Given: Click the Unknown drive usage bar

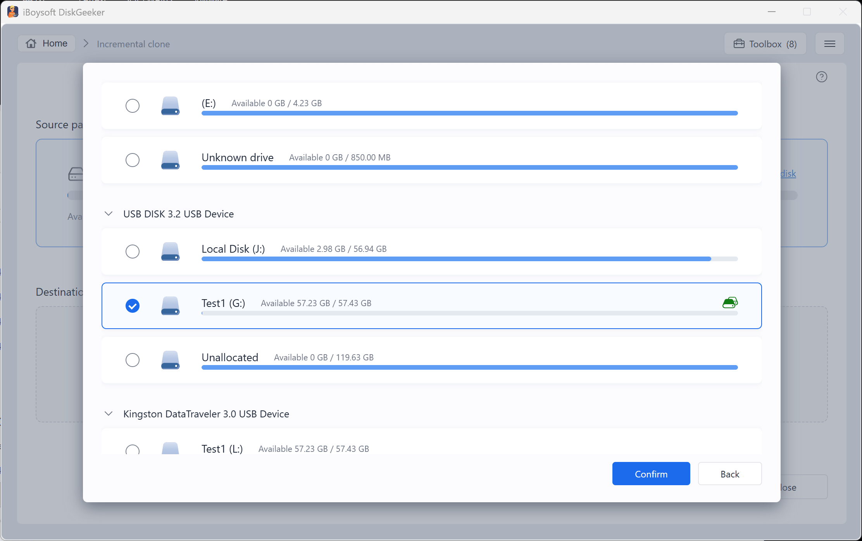Looking at the screenshot, I should pyautogui.click(x=470, y=167).
